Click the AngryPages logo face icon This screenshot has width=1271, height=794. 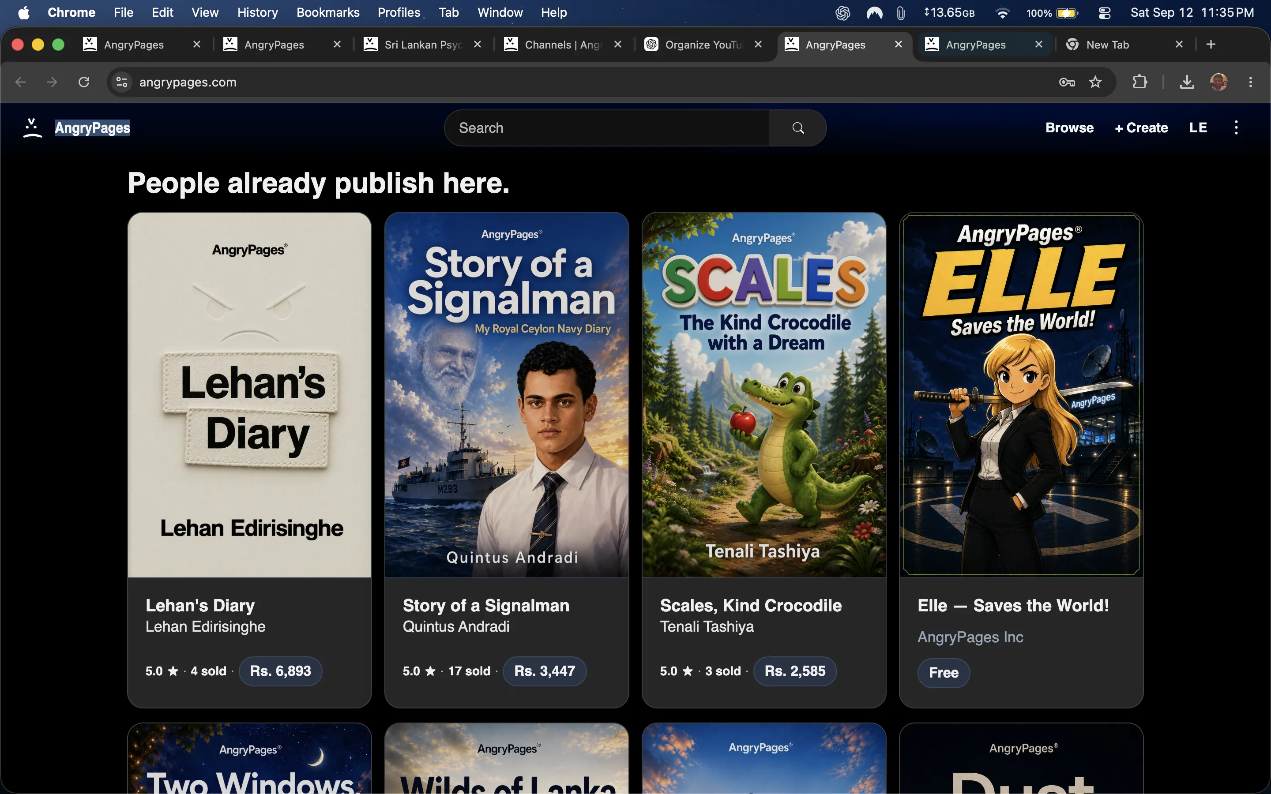pos(32,127)
